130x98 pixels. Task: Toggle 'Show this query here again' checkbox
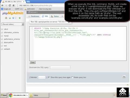point(49,77)
